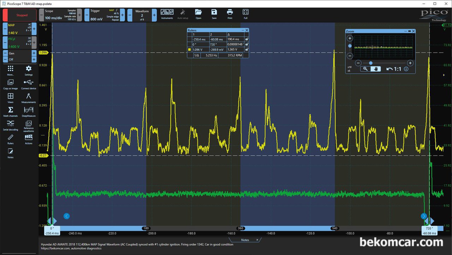Viewport: 452px width, 255px height.
Task: Click the horizontal zoom slider handle
Action: [x=370, y=63]
